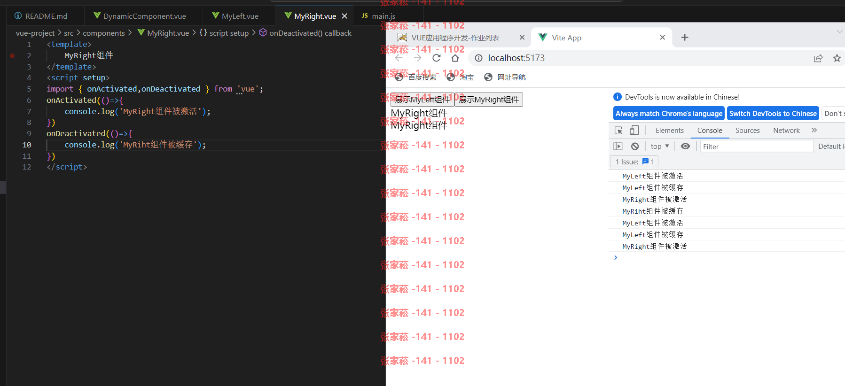Image resolution: width=845 pixels, height=386 pixels.
Task: Click the console prompt arrow
Action: pyautogui.click(x=616, y=257)
